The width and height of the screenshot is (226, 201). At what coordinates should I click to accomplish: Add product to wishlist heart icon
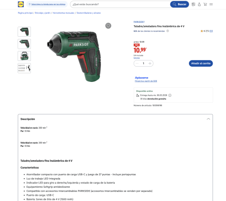pos(108,26)
